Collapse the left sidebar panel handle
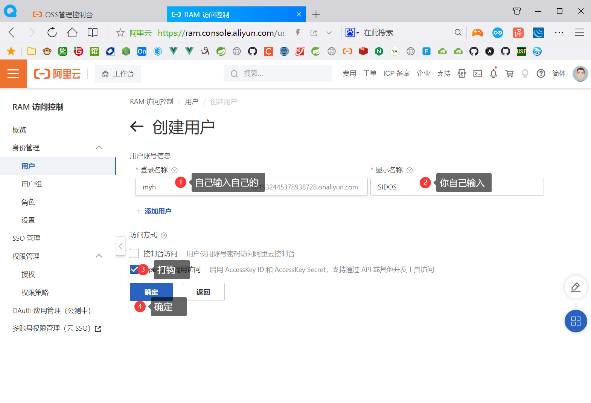Image resolution: width=591 pixels, height=403 pixels. [120, 246]
